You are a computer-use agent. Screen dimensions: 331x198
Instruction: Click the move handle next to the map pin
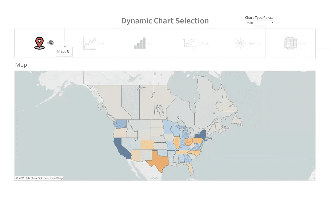pyautogui.click(x=51, y=42)
